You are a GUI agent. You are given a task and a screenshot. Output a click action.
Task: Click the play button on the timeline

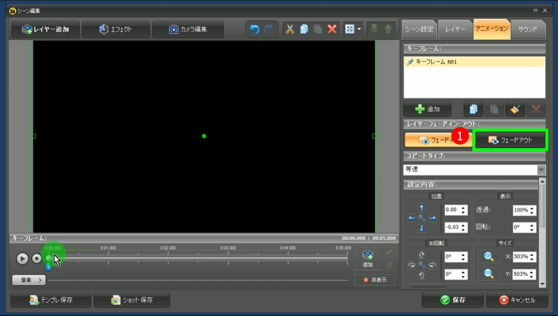pos(22,258)
